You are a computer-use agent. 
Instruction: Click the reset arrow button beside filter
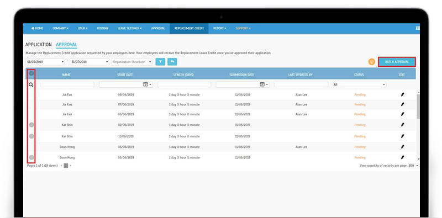click(x=172, y=62)
